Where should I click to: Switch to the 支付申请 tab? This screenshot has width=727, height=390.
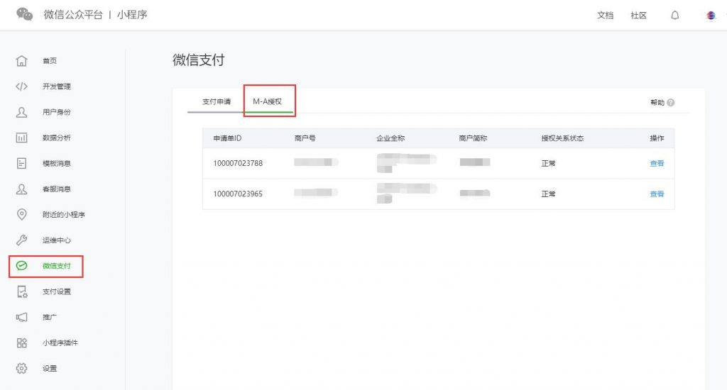click(x=216, y=101)
